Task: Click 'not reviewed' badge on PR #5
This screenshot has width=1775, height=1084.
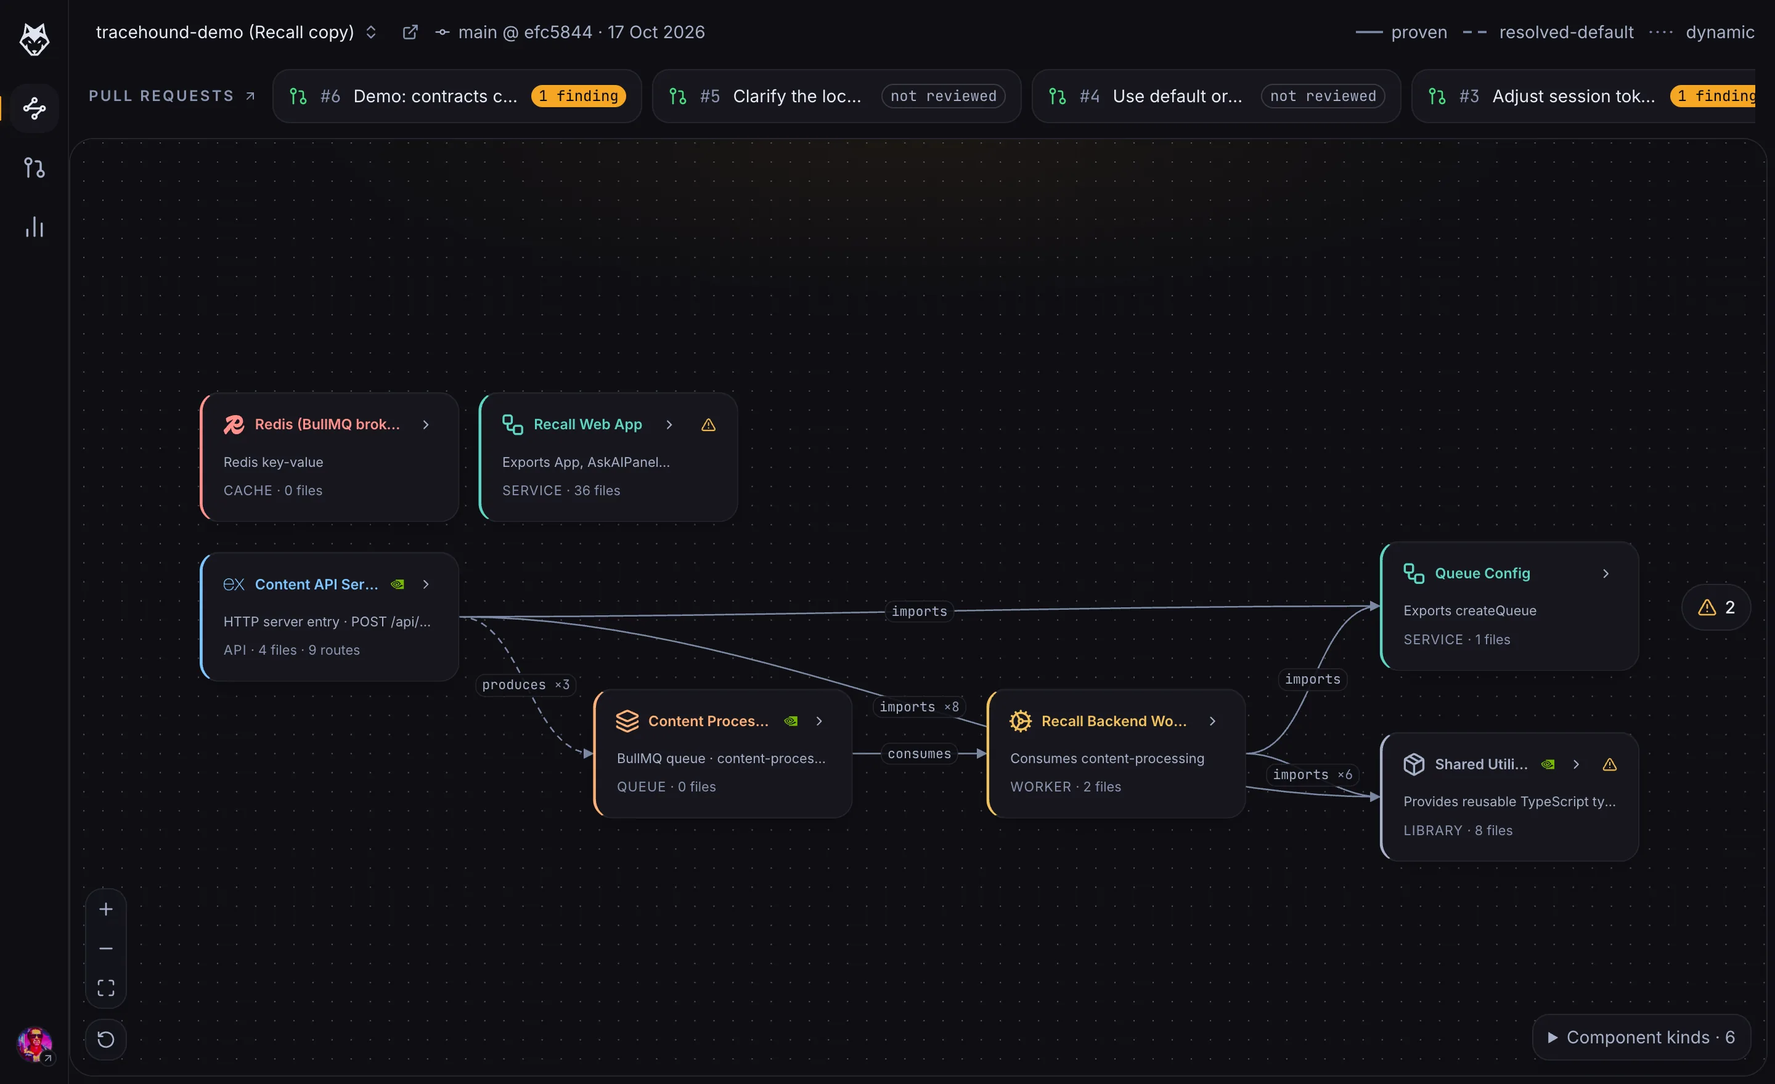Action: 943,95
